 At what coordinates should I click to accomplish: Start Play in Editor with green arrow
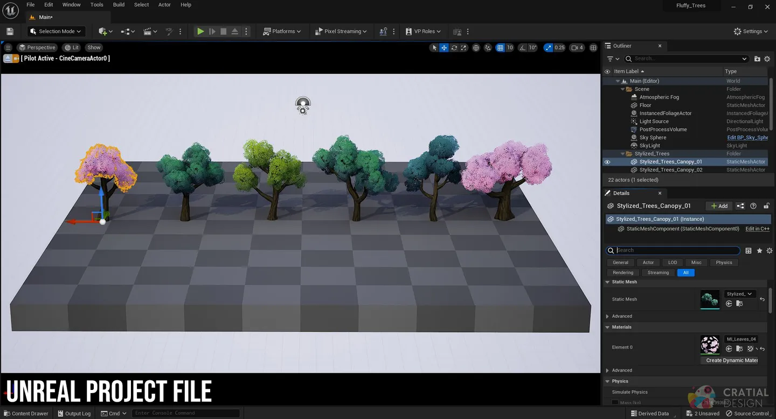pyautogui.click(x=200, y=31)
